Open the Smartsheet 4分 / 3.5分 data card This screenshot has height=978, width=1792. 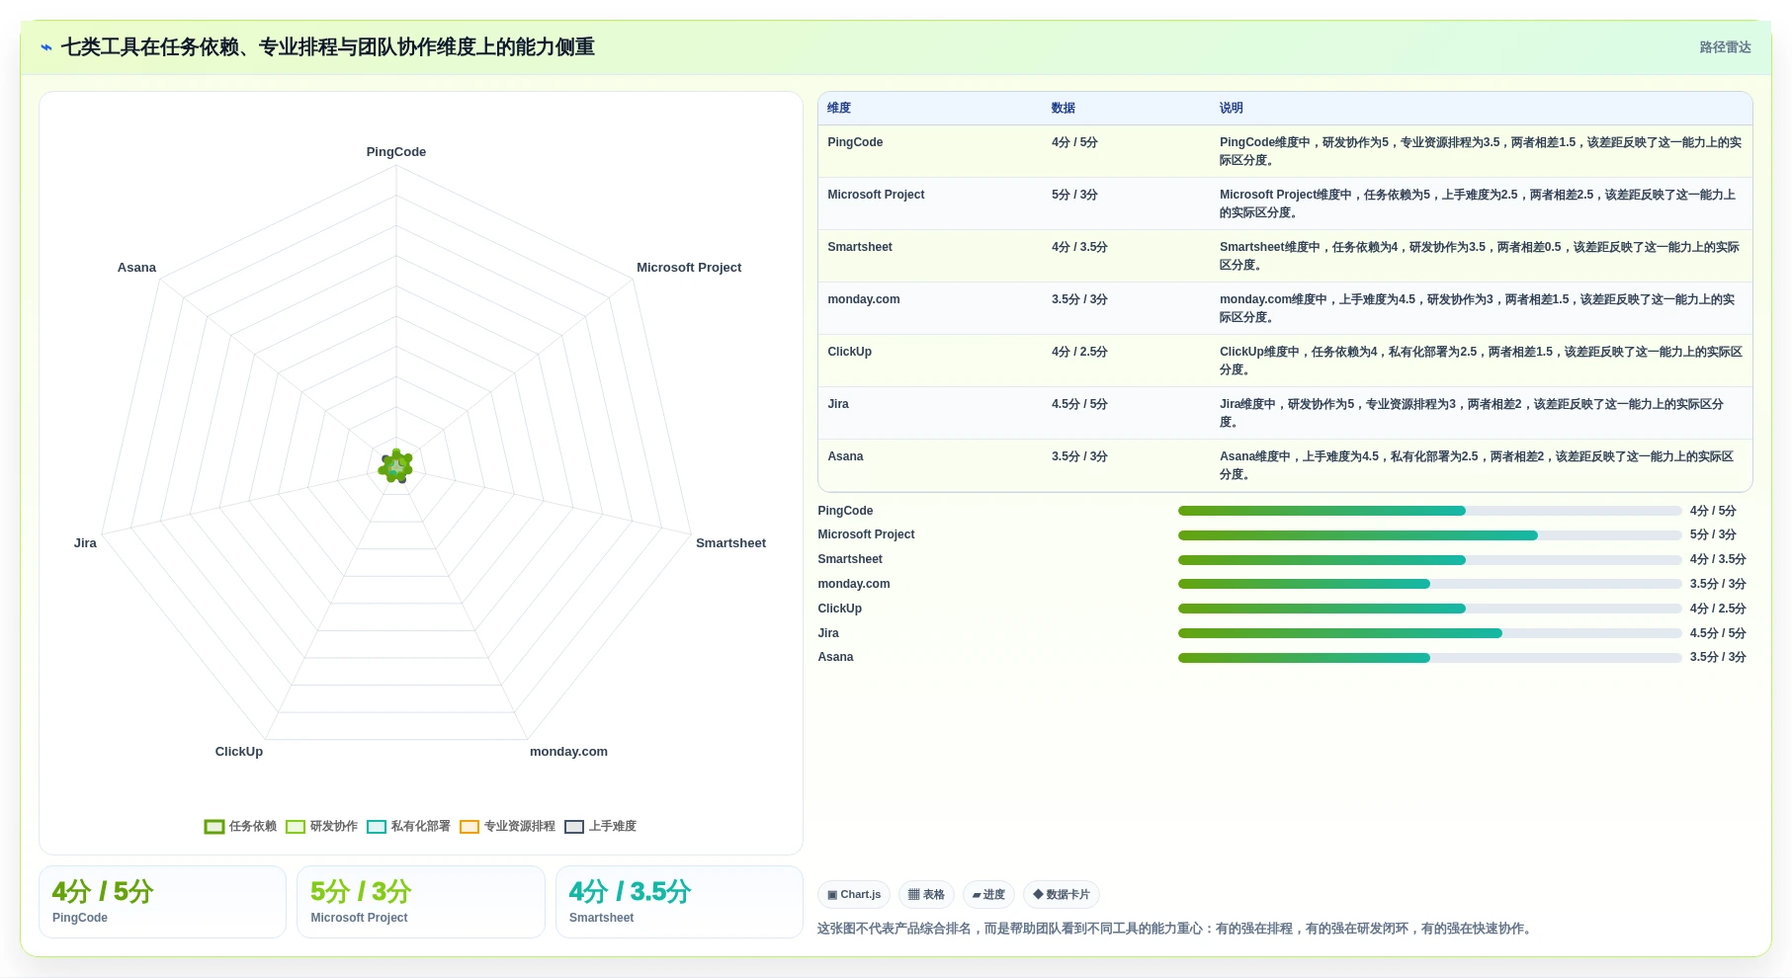point(679,902)
